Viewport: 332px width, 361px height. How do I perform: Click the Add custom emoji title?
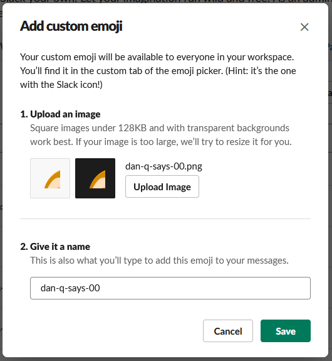pyautogui.click(x=71, y=26)
